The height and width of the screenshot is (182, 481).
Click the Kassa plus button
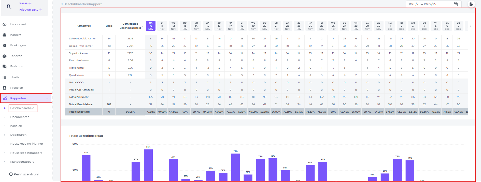30,3
